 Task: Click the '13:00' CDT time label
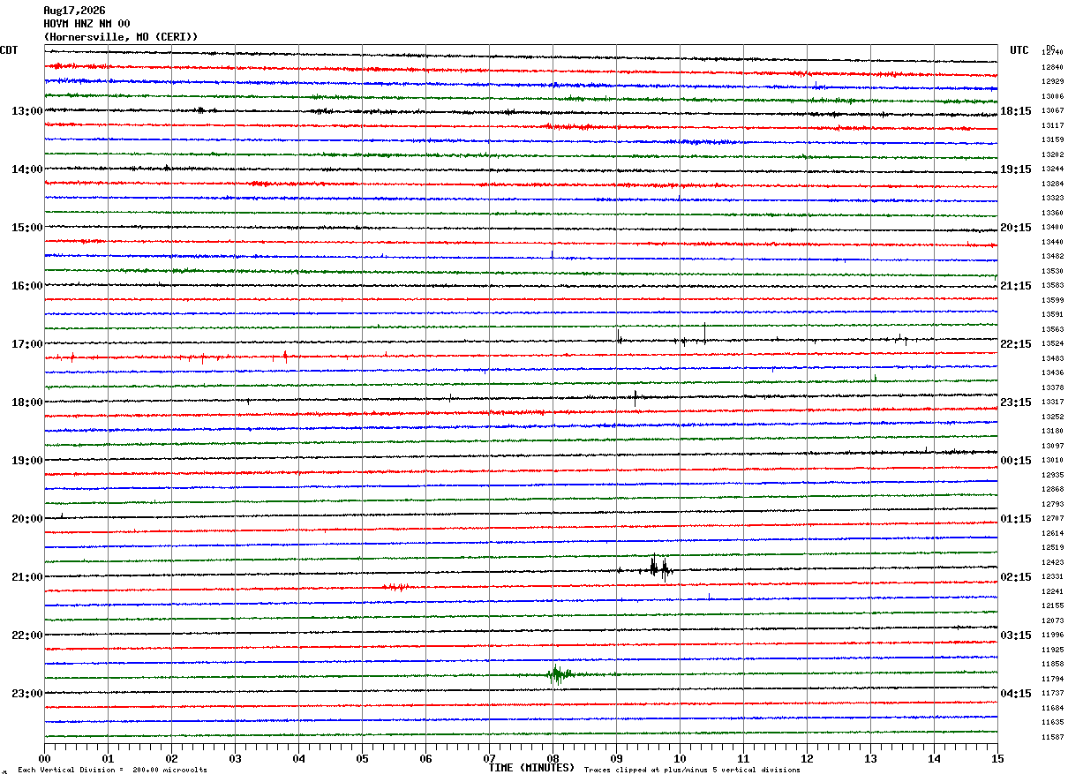click(27, 111)
